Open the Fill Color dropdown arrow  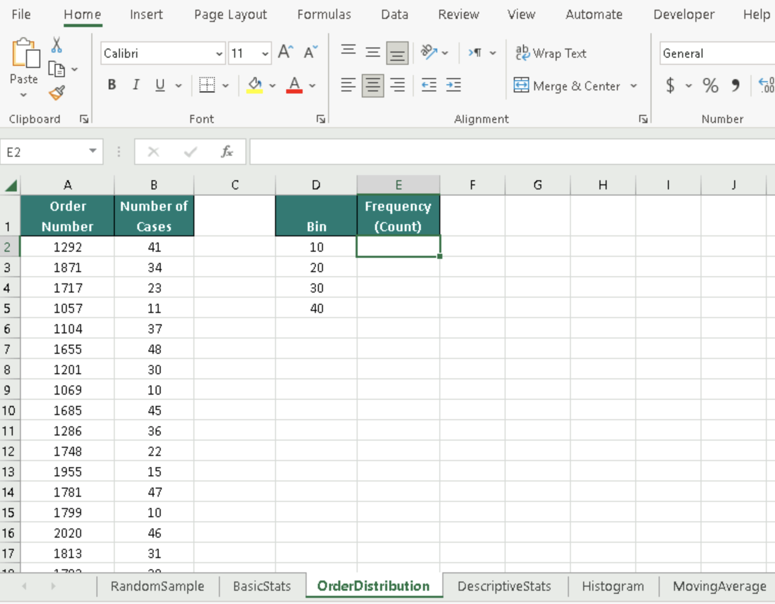pos(273,85)
